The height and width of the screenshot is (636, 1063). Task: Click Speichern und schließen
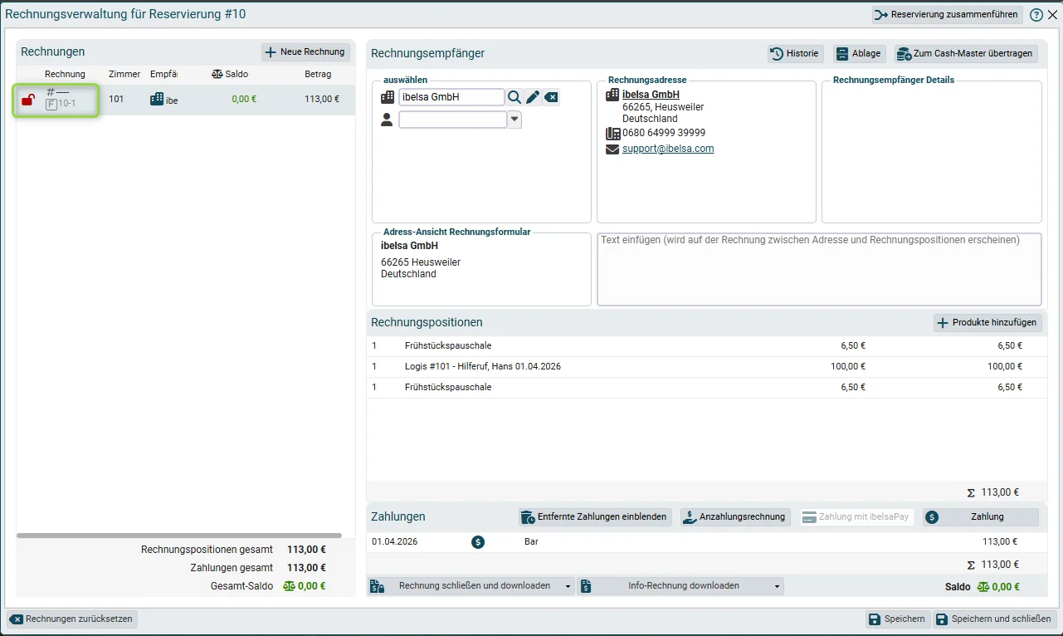click(995, 619)
